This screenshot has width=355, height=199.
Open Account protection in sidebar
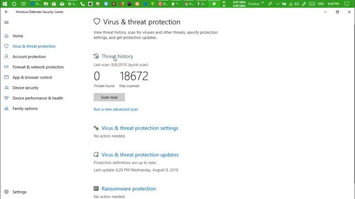coord(29,56)
